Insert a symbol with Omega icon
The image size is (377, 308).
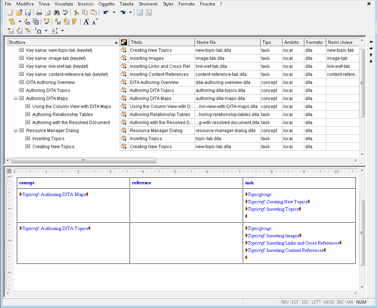coord(38,31)
